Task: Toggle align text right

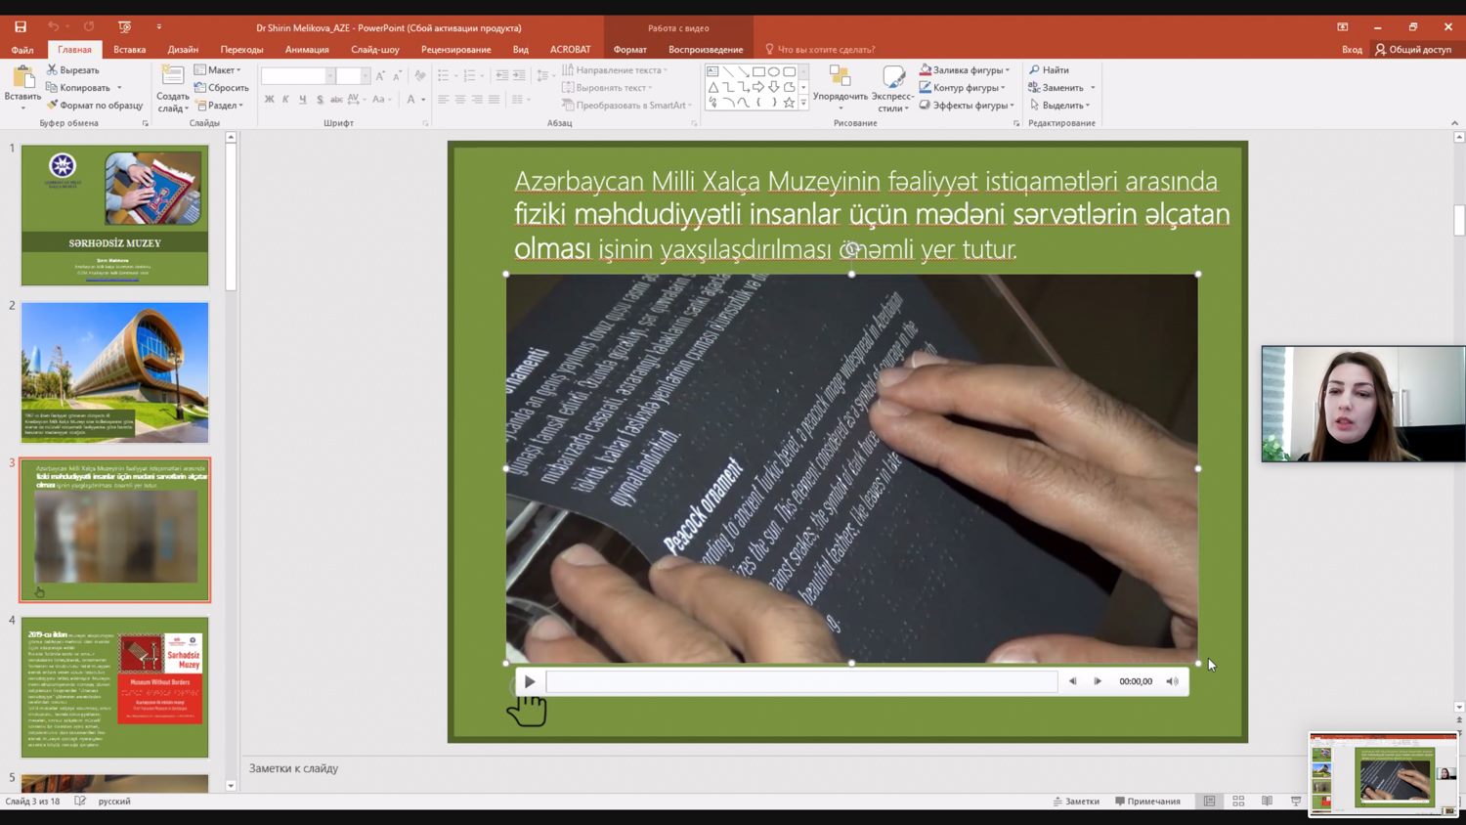Action: click(476, 100)
